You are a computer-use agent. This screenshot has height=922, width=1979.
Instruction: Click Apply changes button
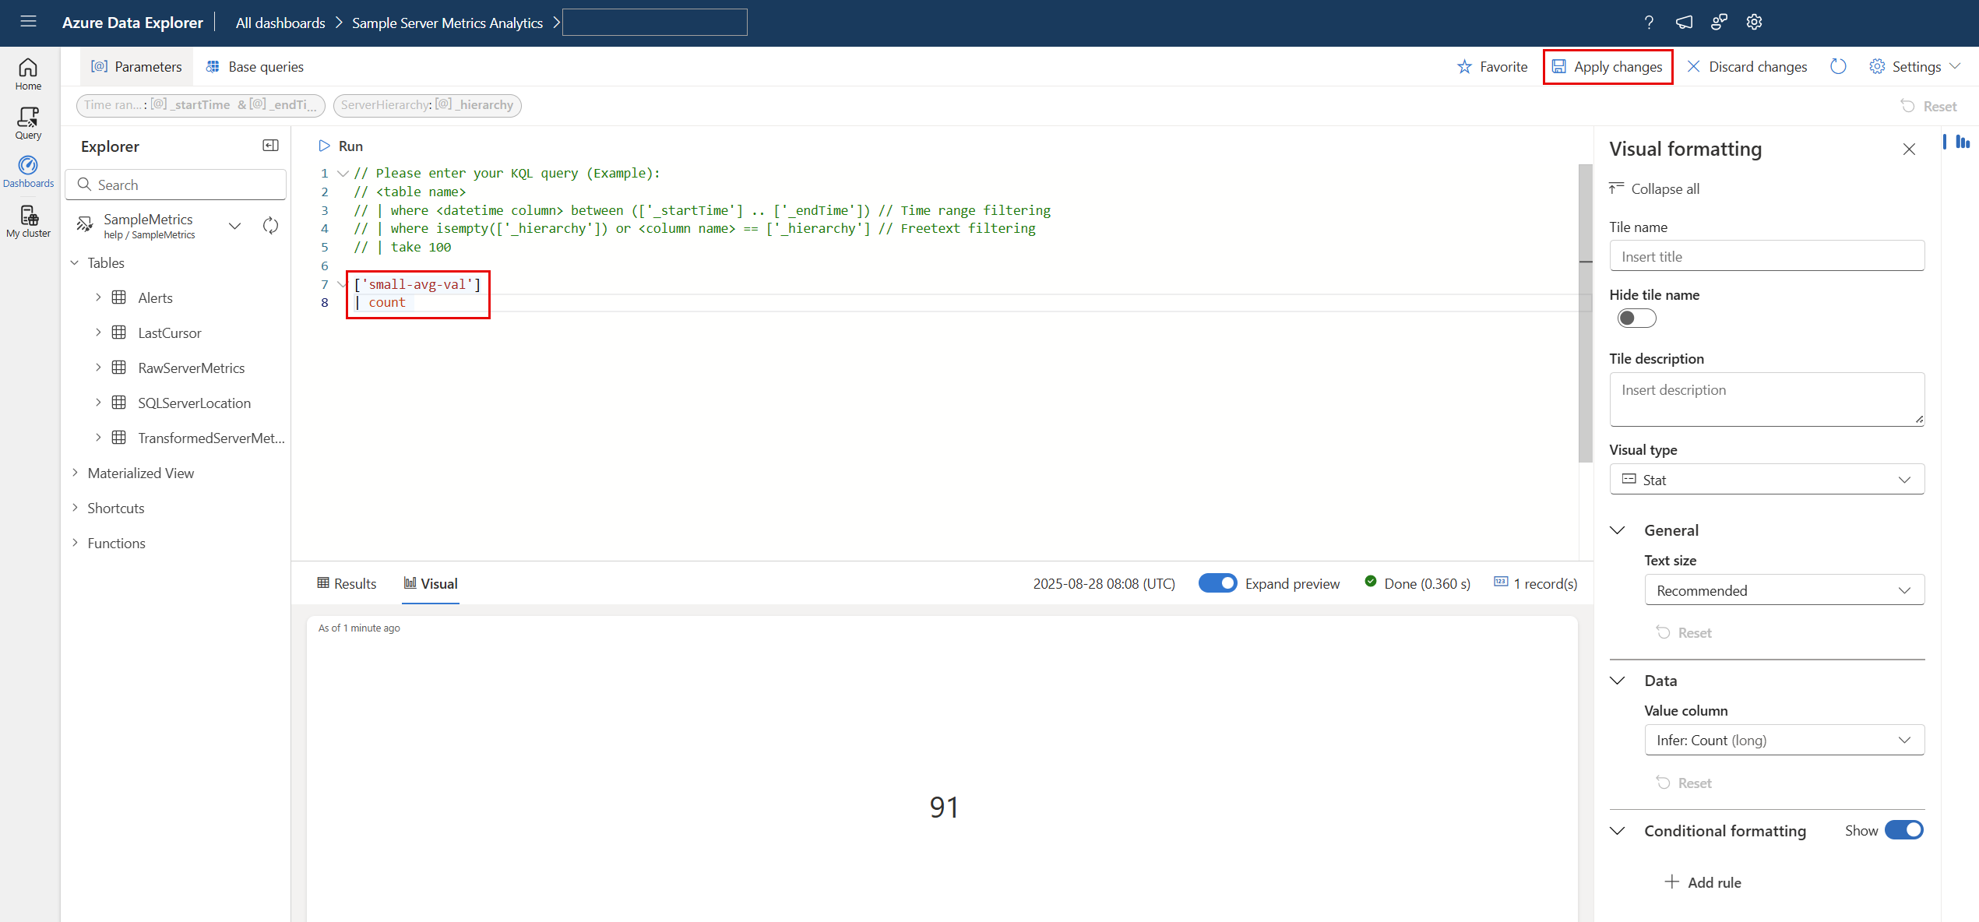(x=1607, y=67)
